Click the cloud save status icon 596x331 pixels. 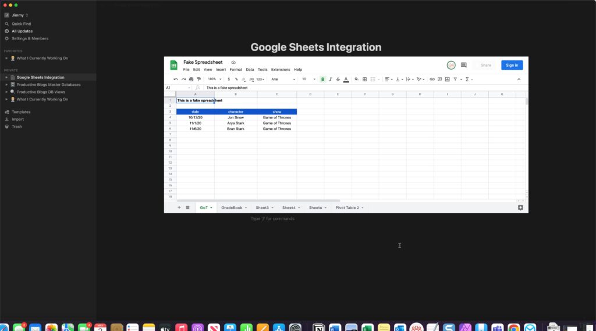click(233, 63)
